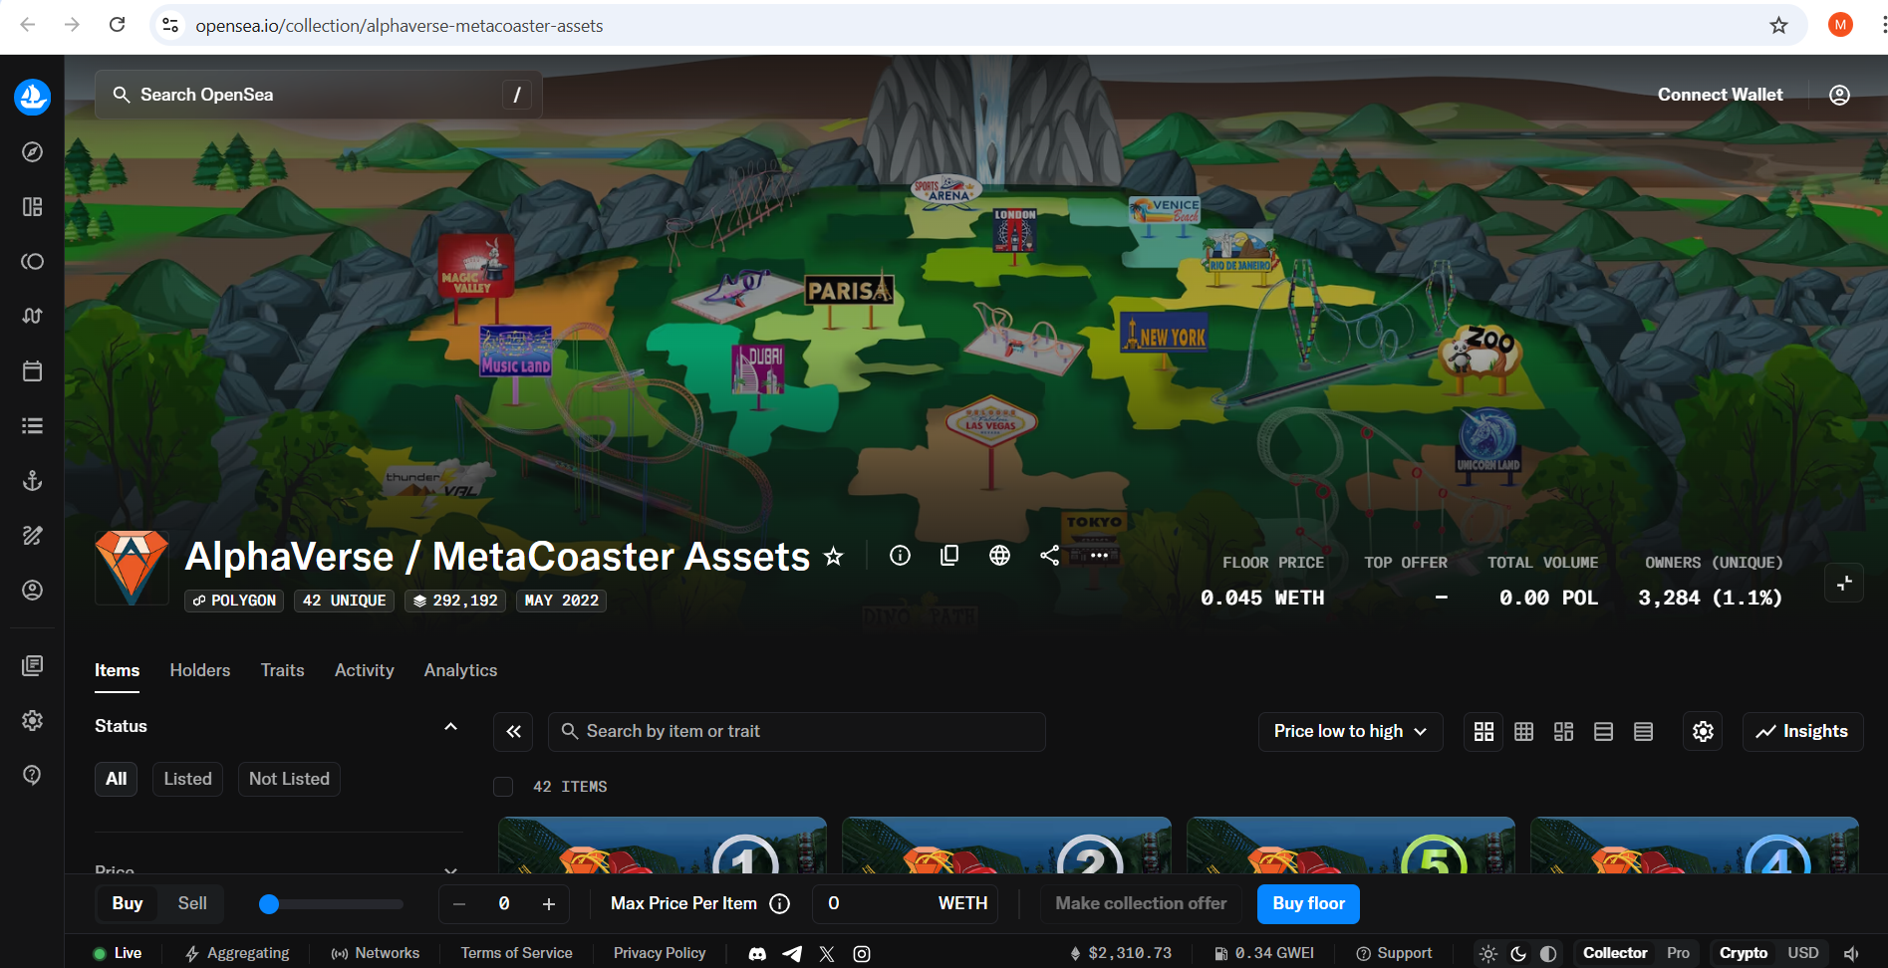Open the Drops calendar icon in sidebar

coord(32,370)
